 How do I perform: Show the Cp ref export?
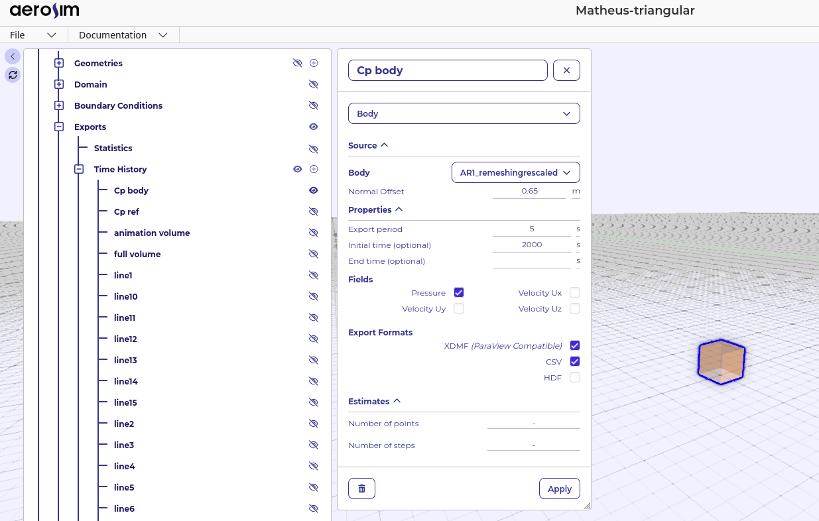314,211
